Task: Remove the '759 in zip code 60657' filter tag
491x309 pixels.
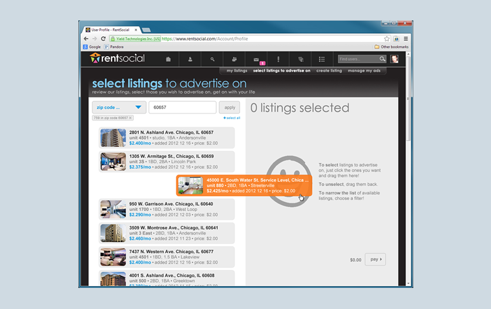Action: point(131,118)
